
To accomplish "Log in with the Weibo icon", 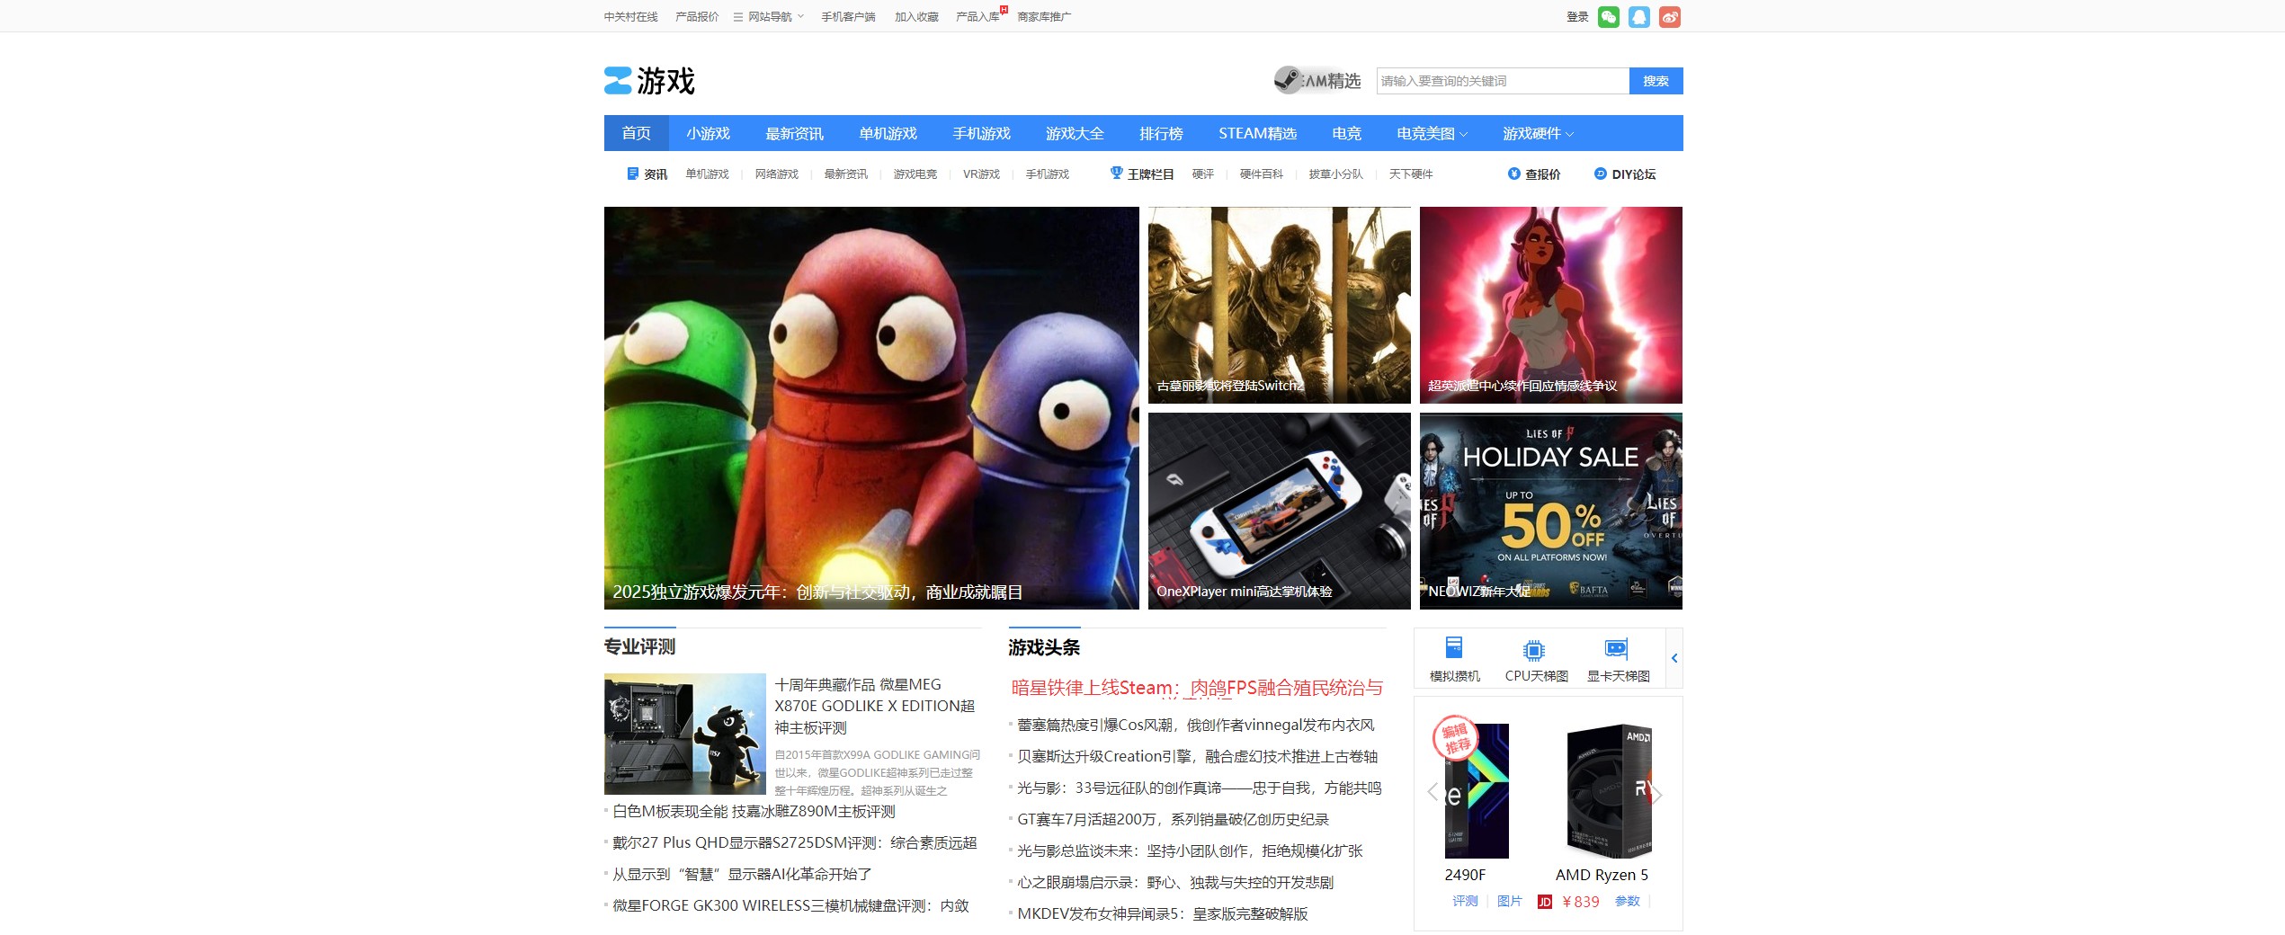I will pos(1670,15).
